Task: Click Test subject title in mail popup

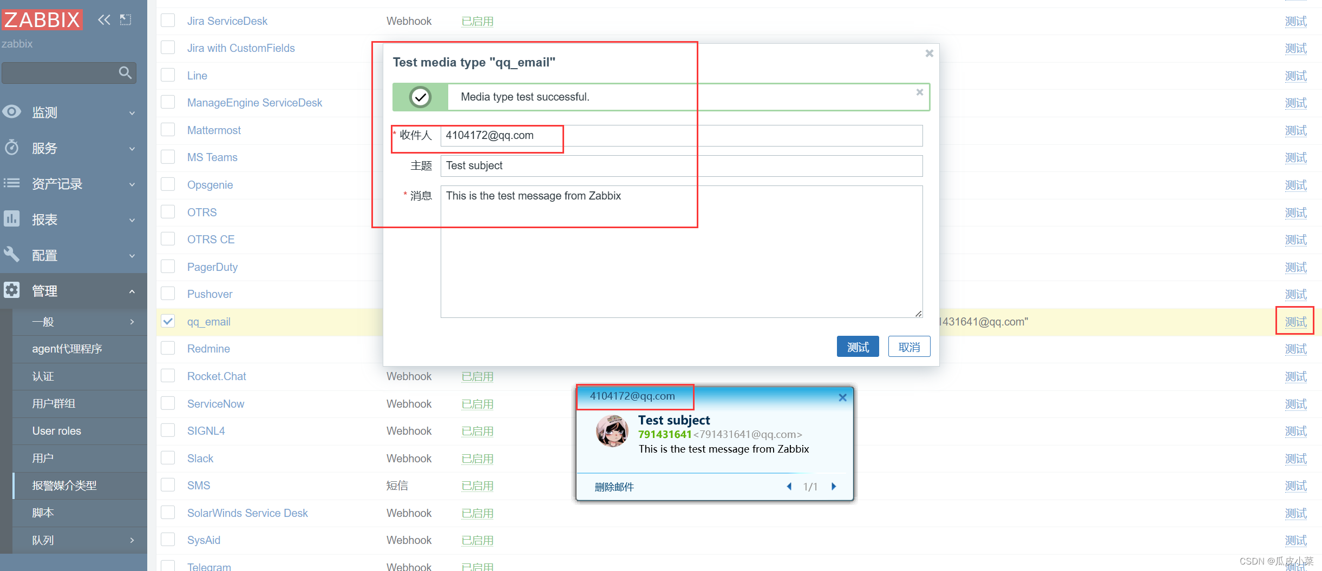Action: point(674,420)
